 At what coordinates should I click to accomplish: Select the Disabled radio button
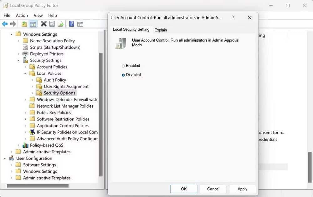[123, 75]
